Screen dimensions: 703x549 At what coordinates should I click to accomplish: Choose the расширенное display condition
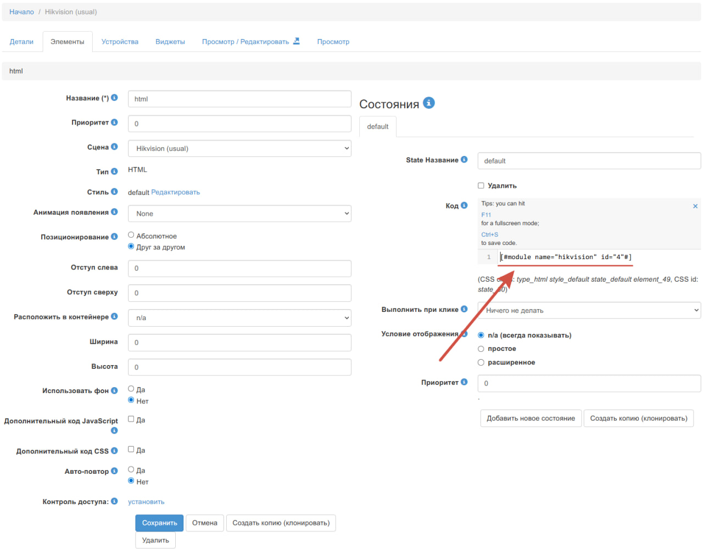481,362
